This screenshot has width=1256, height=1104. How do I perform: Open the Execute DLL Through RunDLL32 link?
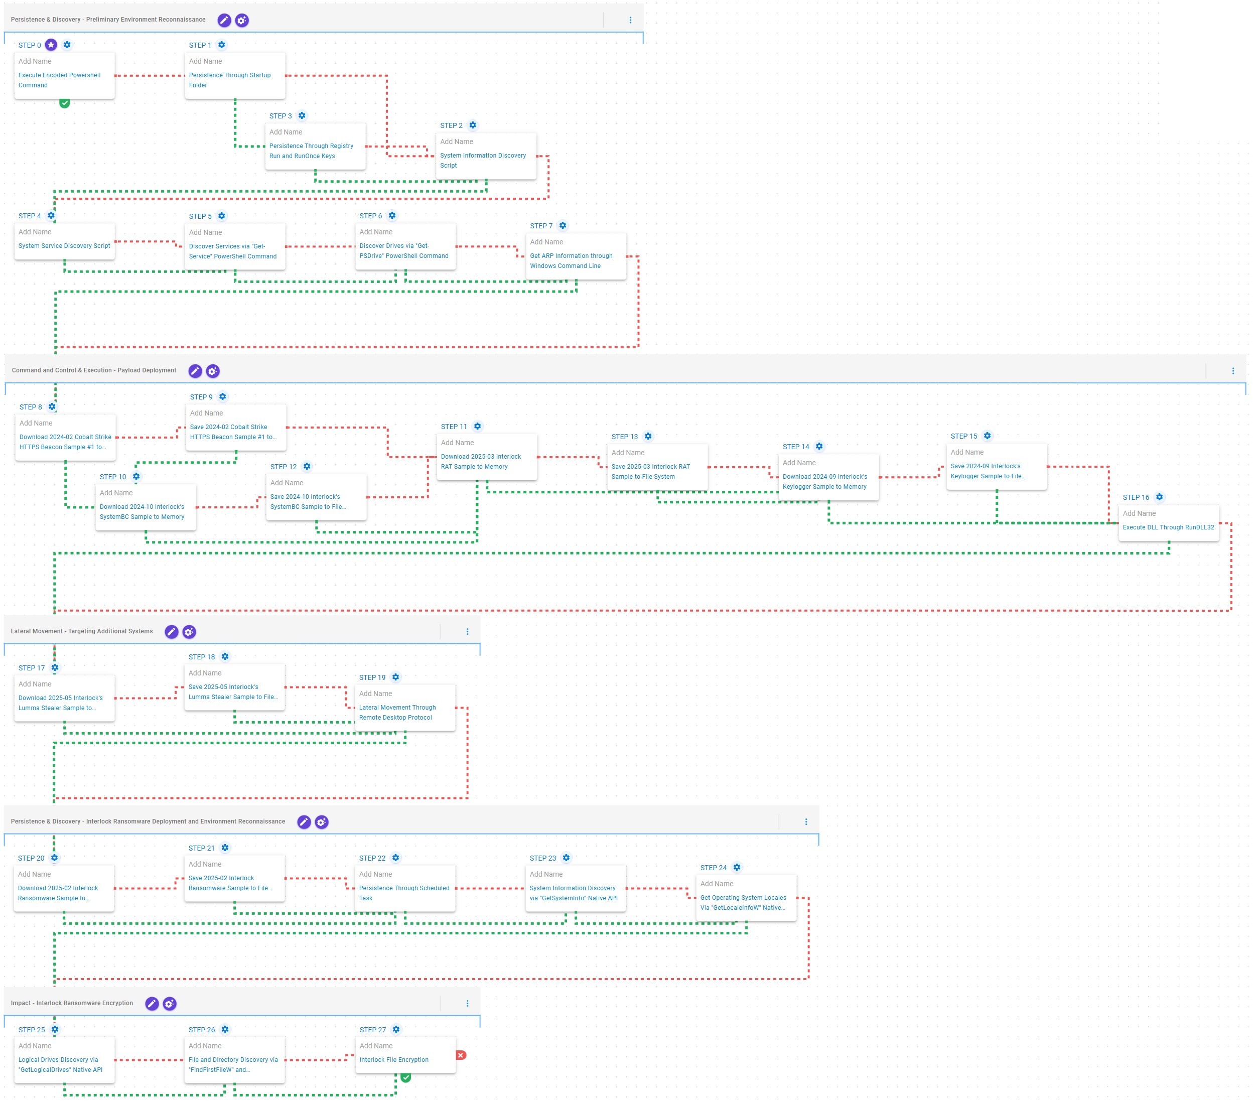point(1168,527)
